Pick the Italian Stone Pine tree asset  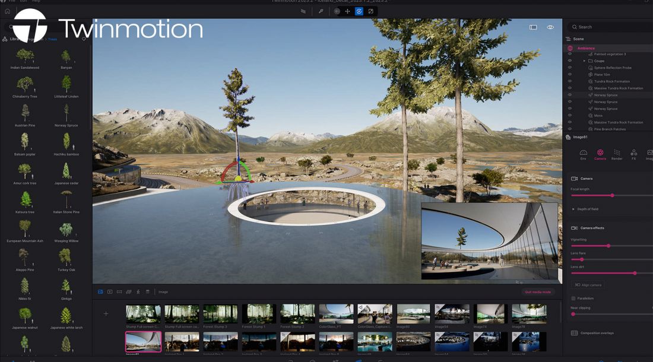[x=66, y=203]
